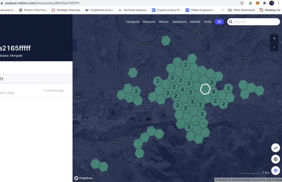The width and height of the screenshot is (282, 182).
Task: Collapse the side info panel
Action: pos(75,45)
